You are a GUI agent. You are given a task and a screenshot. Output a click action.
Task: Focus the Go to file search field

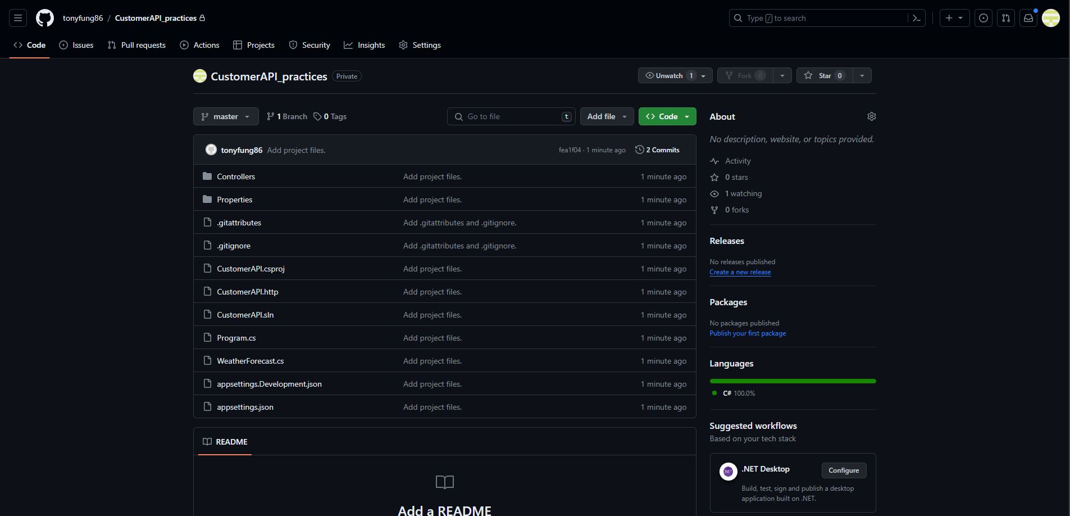[x=511, y=116]
